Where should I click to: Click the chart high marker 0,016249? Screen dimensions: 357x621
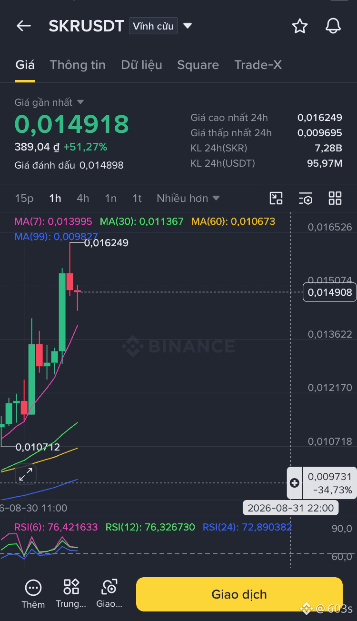(106, 243)
